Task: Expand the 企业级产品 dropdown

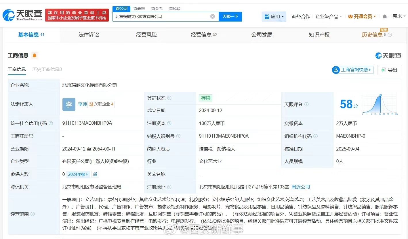Action: pyautogui.click(x=329, y=17)
